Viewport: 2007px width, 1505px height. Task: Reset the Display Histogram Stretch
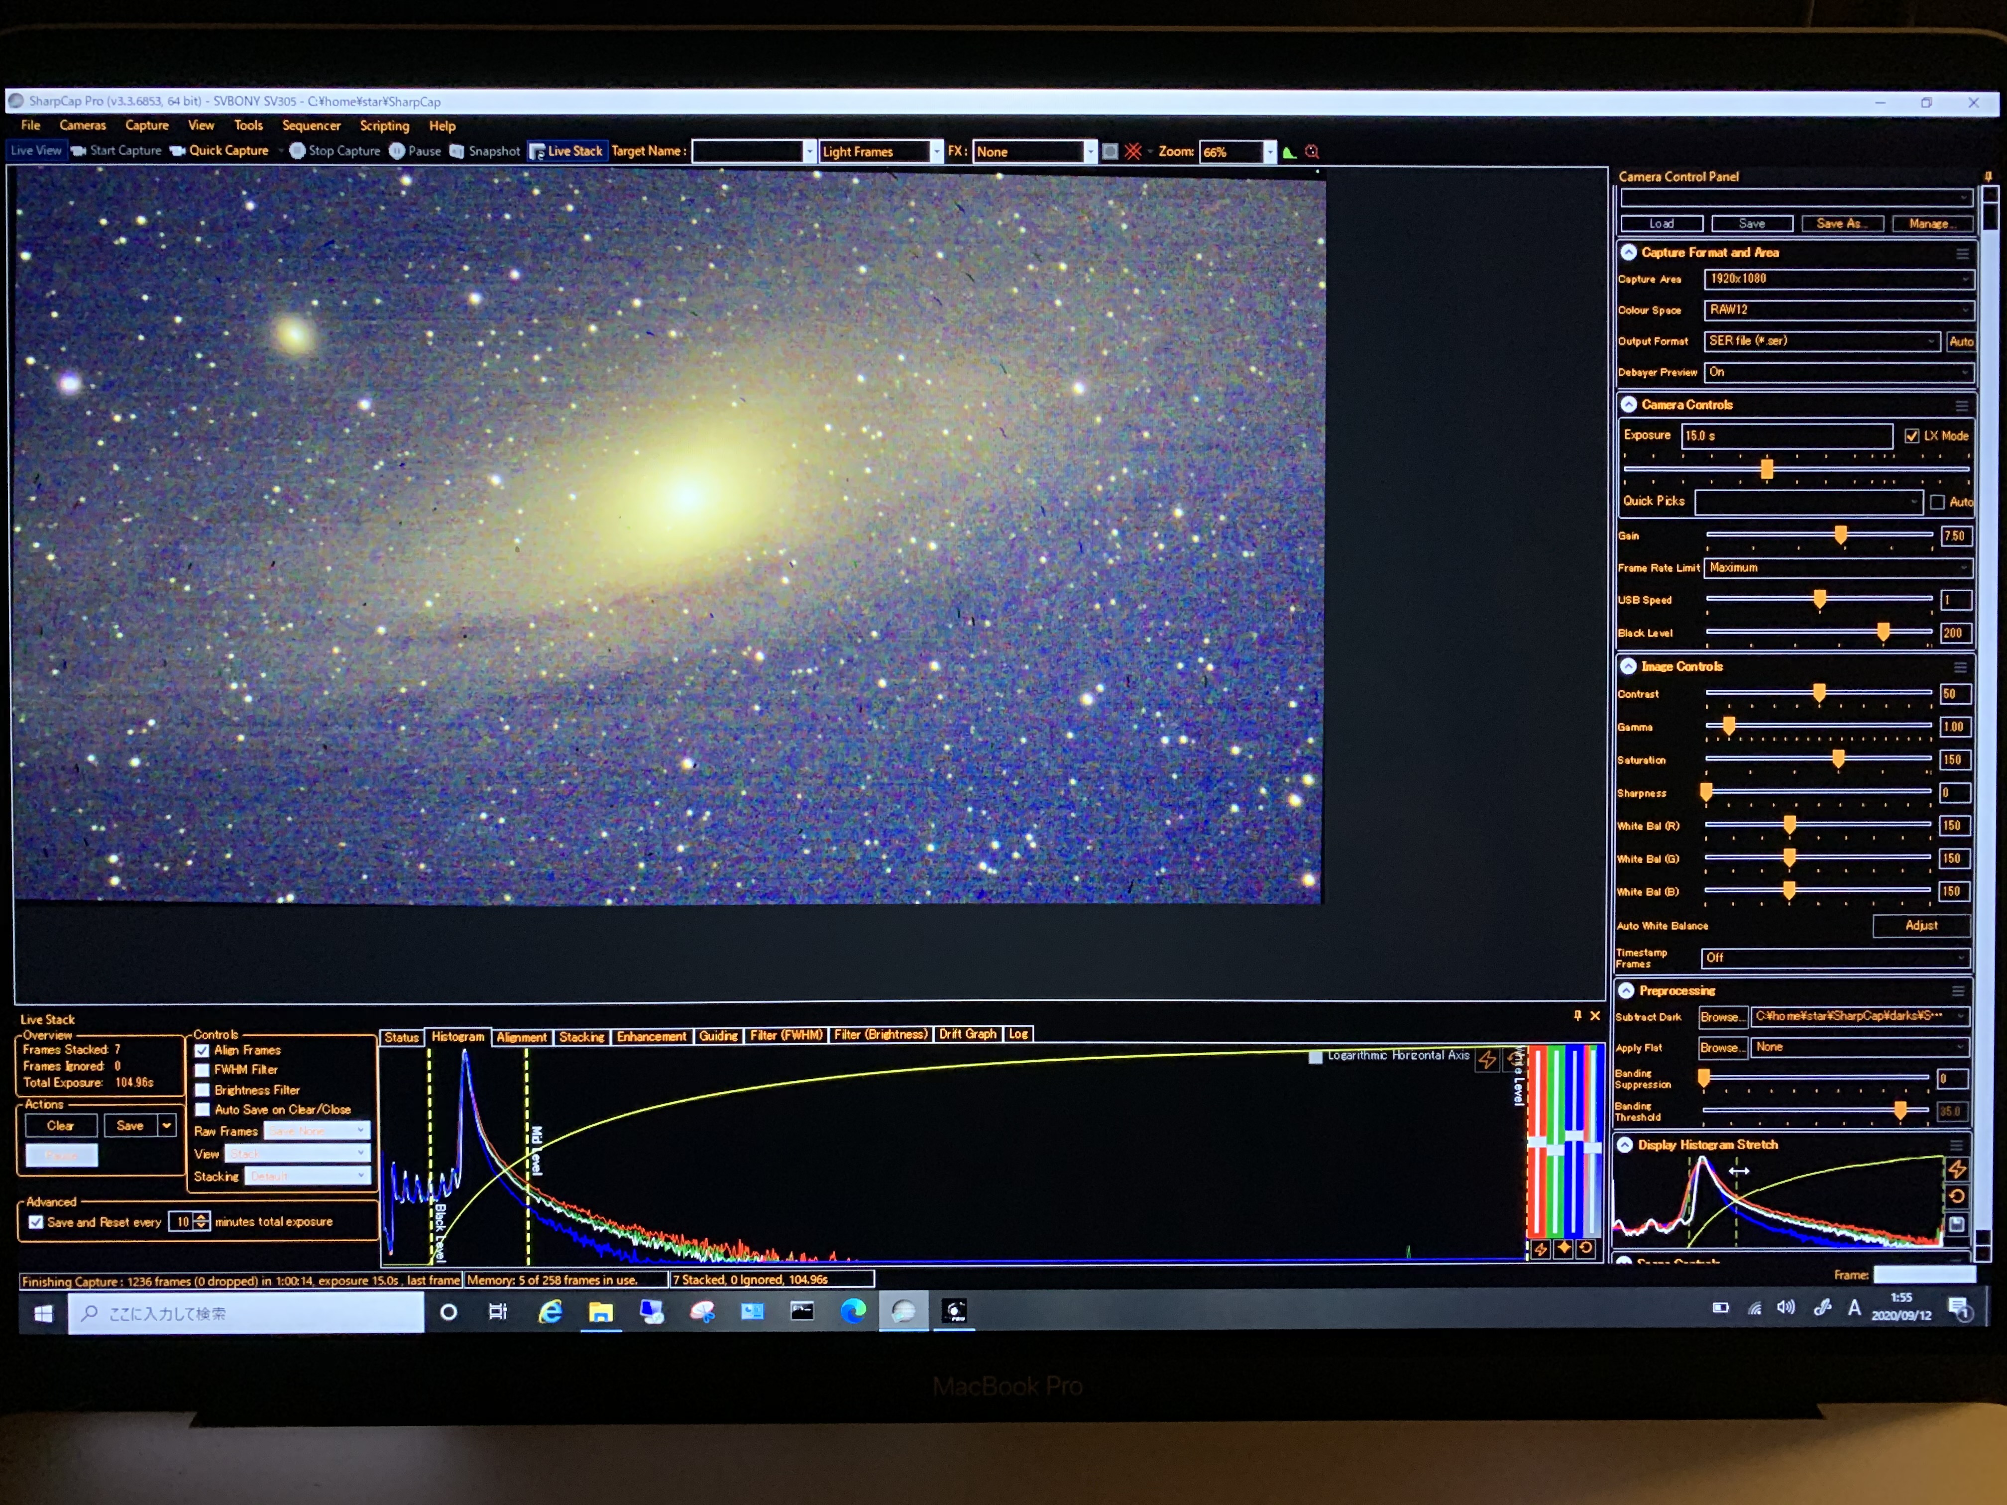[1957, 1196]
